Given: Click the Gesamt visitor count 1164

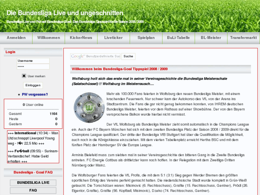Looking at the screenshot, I should click(53, 114).
